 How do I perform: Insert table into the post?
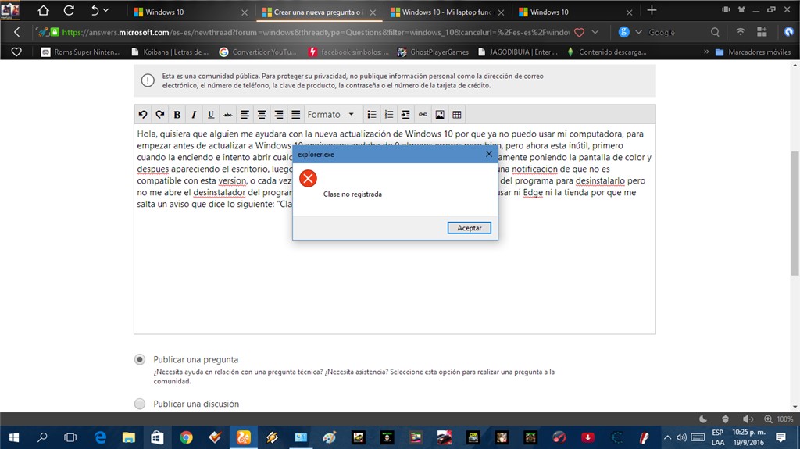click(456, 115)
